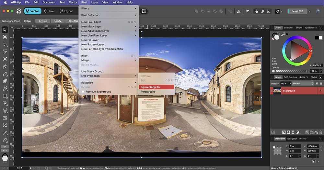Switch to the Pixel persona
The image size is (324, 170).
click(x=49, y=11)
